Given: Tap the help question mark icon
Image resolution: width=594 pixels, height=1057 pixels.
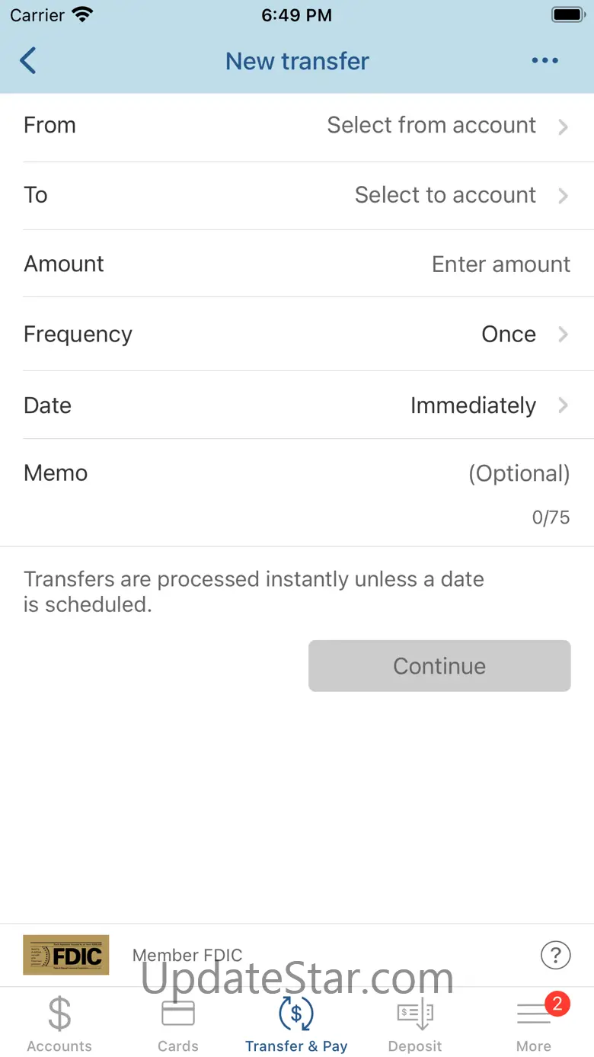Looking at the screenshot, I should 555,954.
